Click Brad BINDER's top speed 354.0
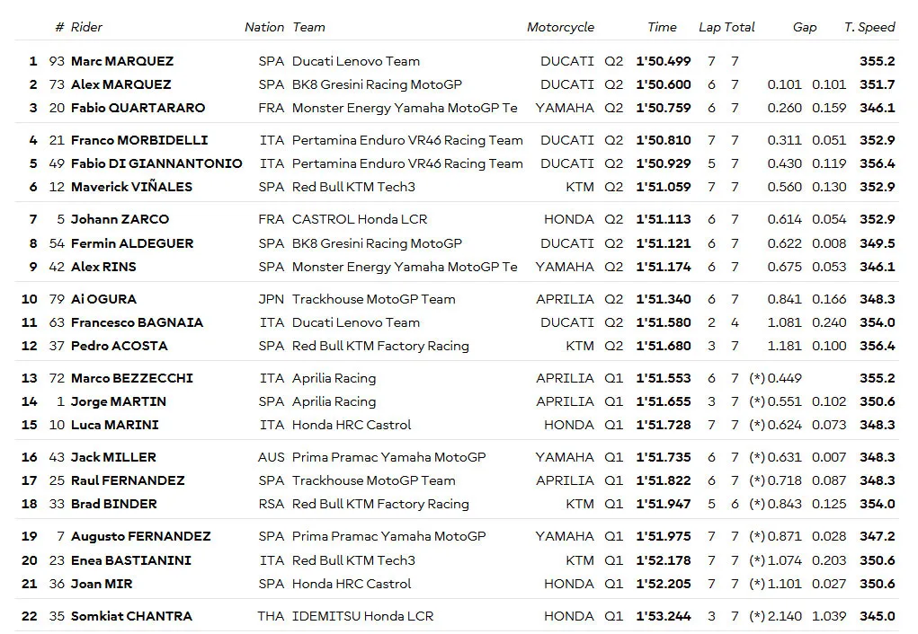The height and width of the screenshot is (634, 918). [x=877, y=504]
